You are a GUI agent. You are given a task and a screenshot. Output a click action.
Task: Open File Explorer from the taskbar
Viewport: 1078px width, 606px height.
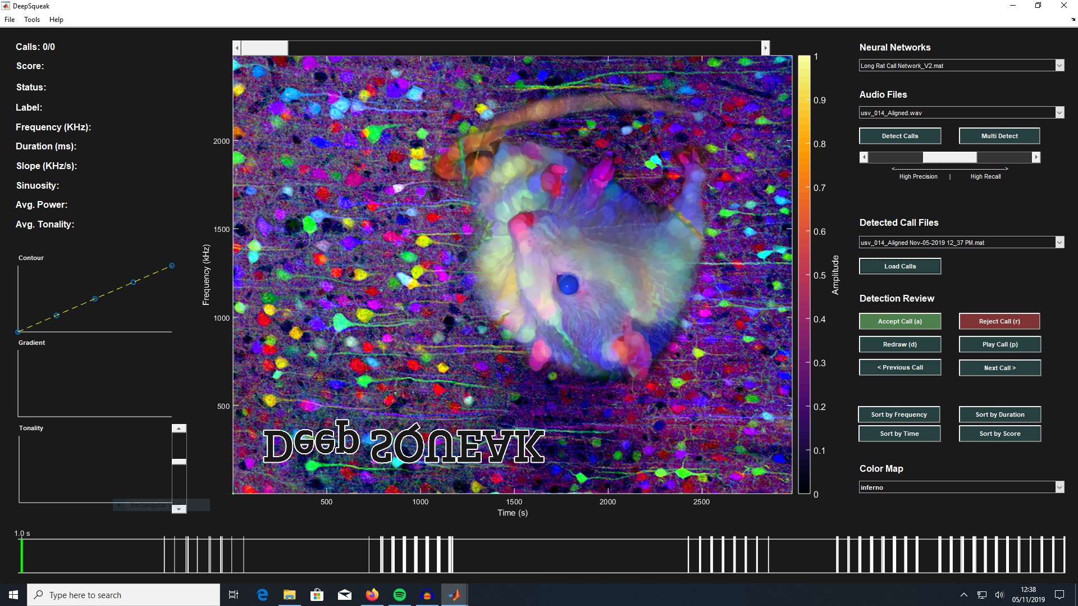click(x=289, y=594)
